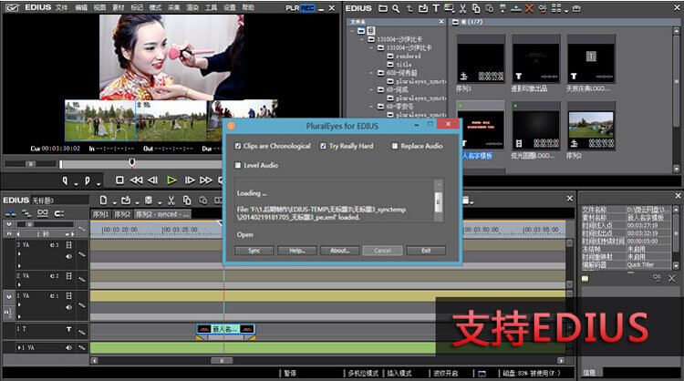Mute audio speaker on track 3 VA
The height and width of the screenshot is (381, 684).
[68, 256]
